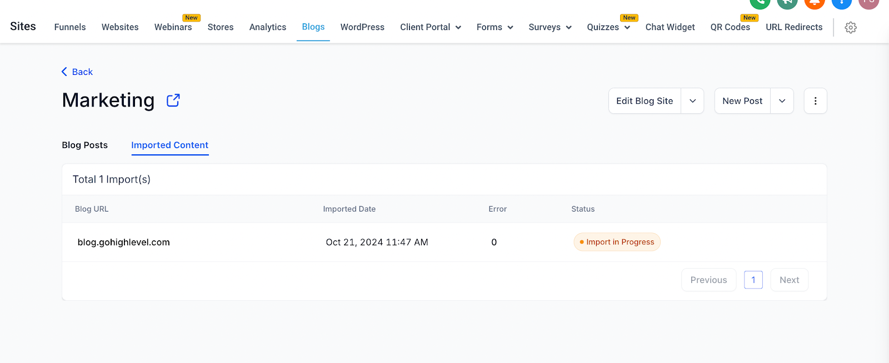Click the blue help icon
Viewport: 889px width, 363px height.
[841, 2]
